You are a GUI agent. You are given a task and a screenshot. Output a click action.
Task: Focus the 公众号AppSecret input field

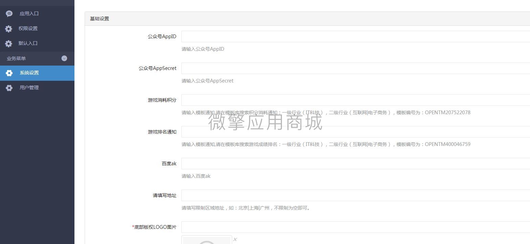[x=356, y=68]
